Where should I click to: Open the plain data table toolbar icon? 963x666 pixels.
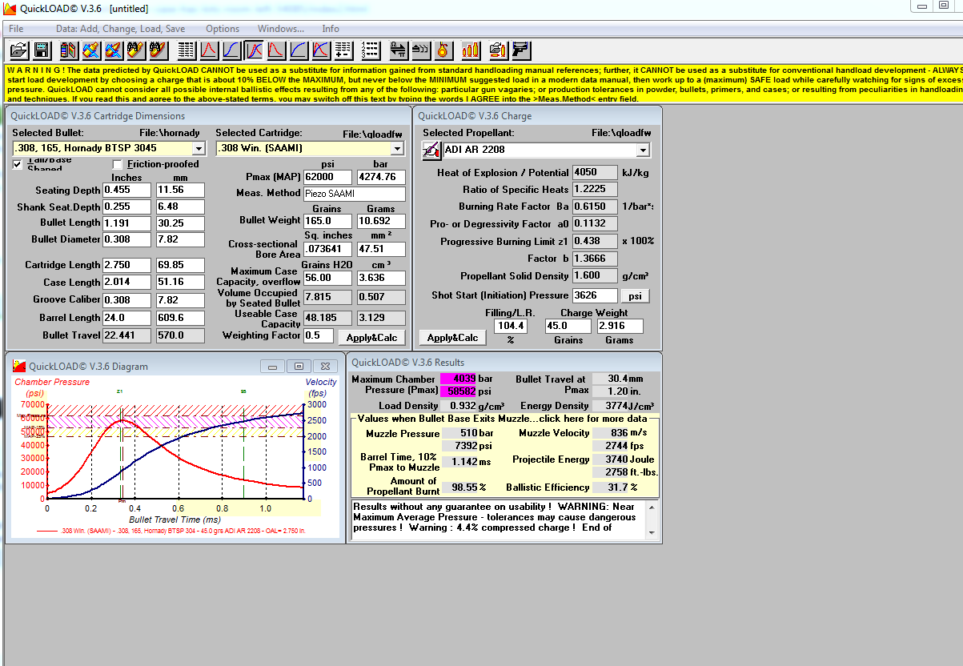[187, 50]
